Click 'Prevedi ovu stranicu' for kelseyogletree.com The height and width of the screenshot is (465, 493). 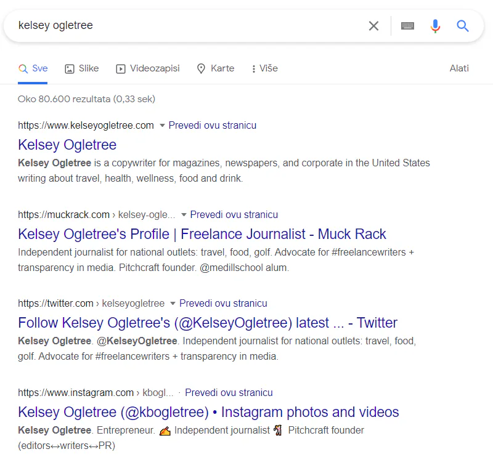[212, 126]
